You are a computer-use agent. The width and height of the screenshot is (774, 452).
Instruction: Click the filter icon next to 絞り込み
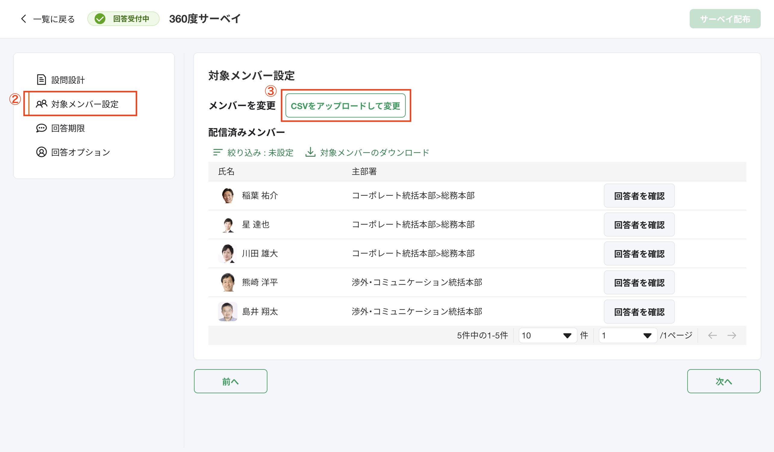pyautogui.click(x=218, y=152)
